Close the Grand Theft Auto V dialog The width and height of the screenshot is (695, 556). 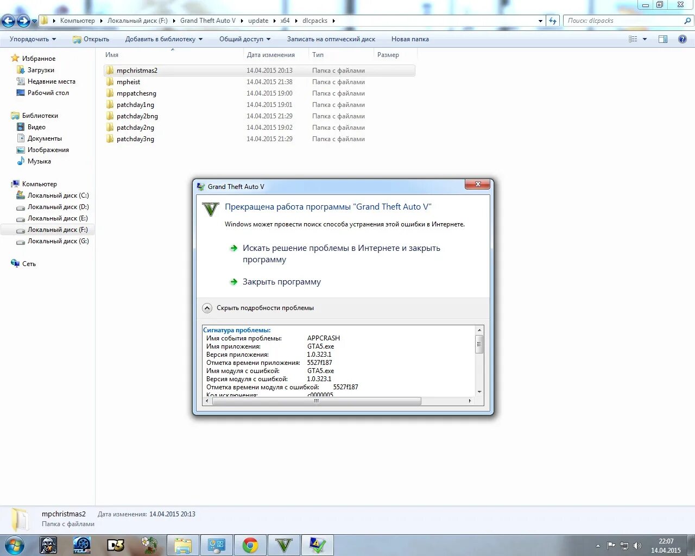(478, 185)
